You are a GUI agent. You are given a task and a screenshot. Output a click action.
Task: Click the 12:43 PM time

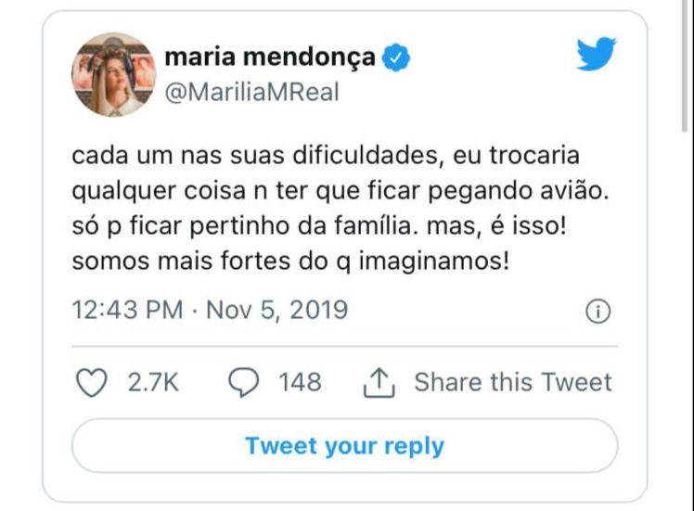pos(127,310)
